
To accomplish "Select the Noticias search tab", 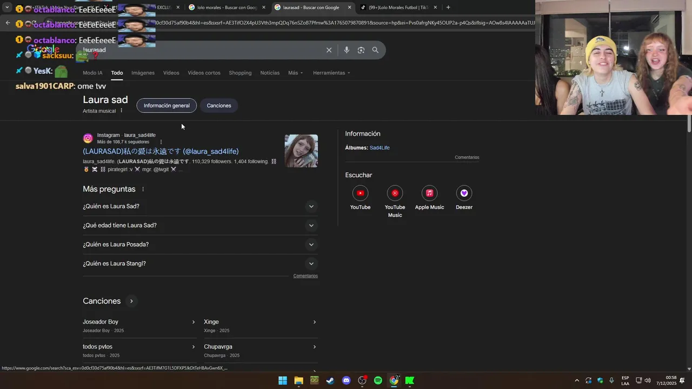I will (270, 73).
